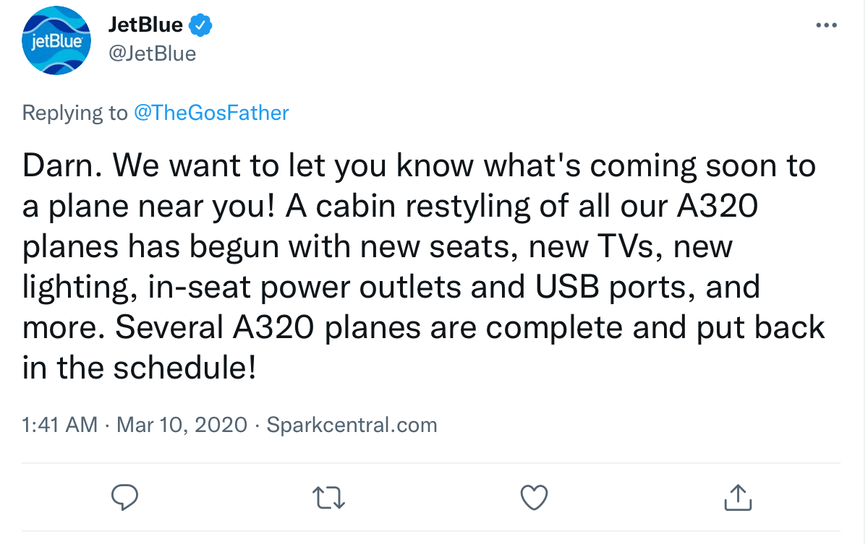The image size is (868, 544).
Task: Click the reply speech-bubble icon
Action: pyautogui.click(x=125, y=497)
